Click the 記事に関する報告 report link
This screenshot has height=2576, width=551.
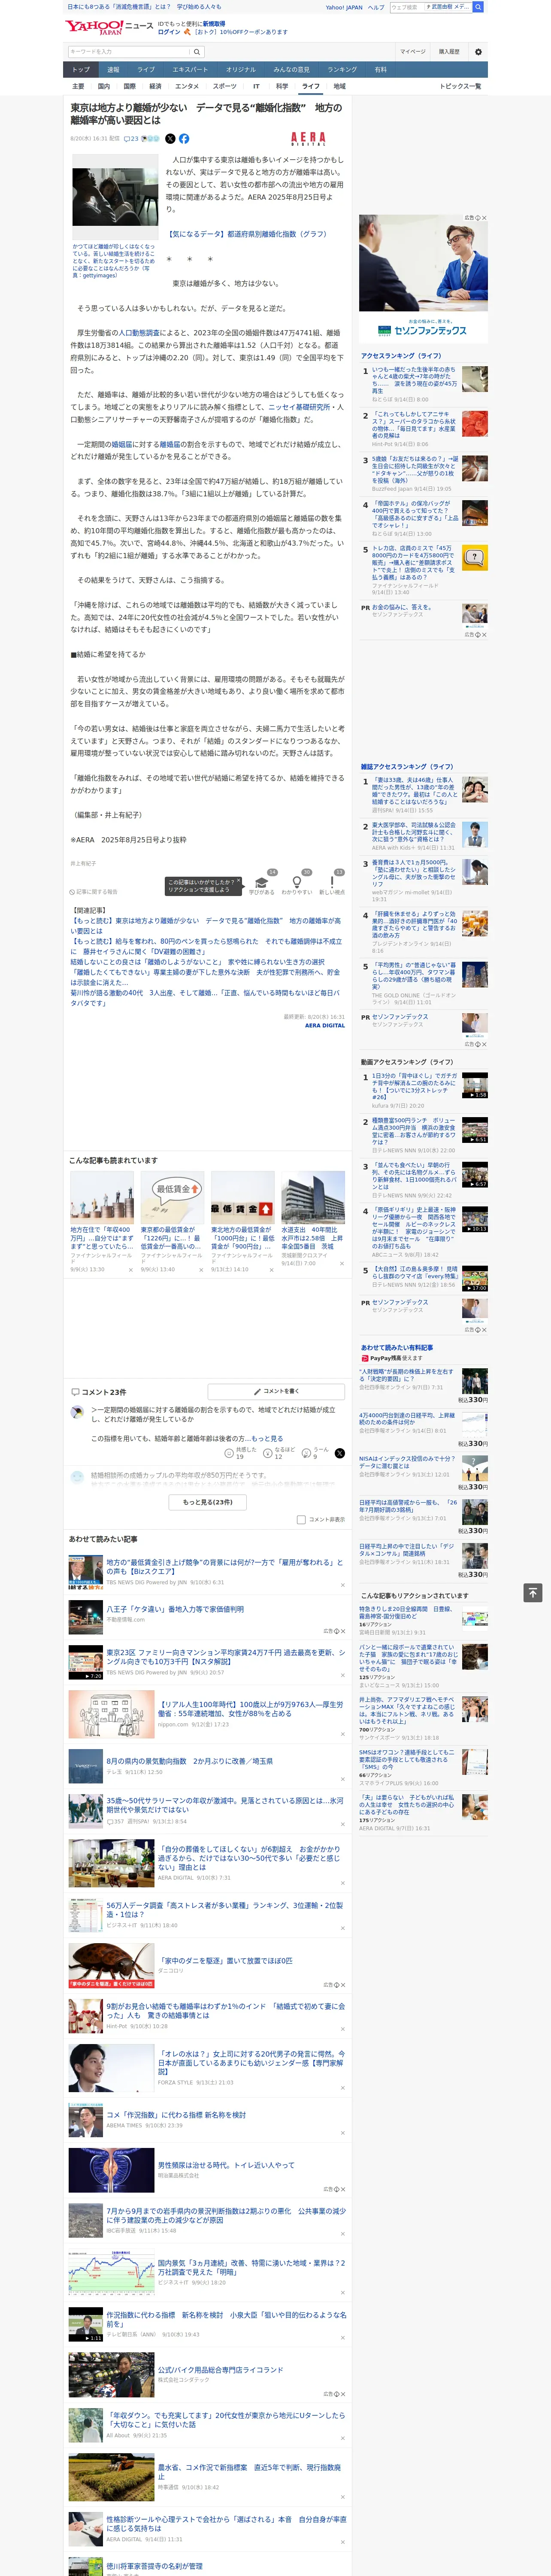pyautogui.click(x=93, y=892)
